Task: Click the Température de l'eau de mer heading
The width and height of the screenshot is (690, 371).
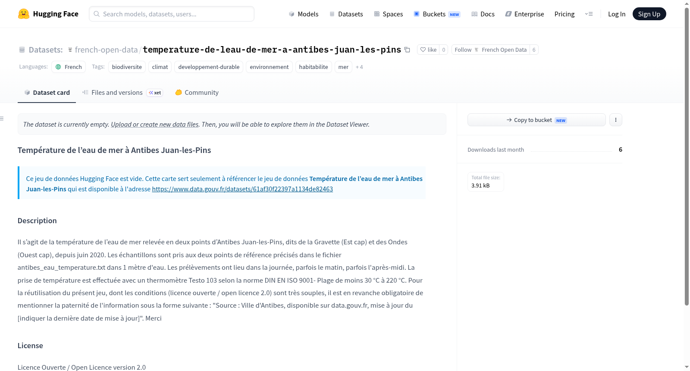Action: click(x=114, y=150)
